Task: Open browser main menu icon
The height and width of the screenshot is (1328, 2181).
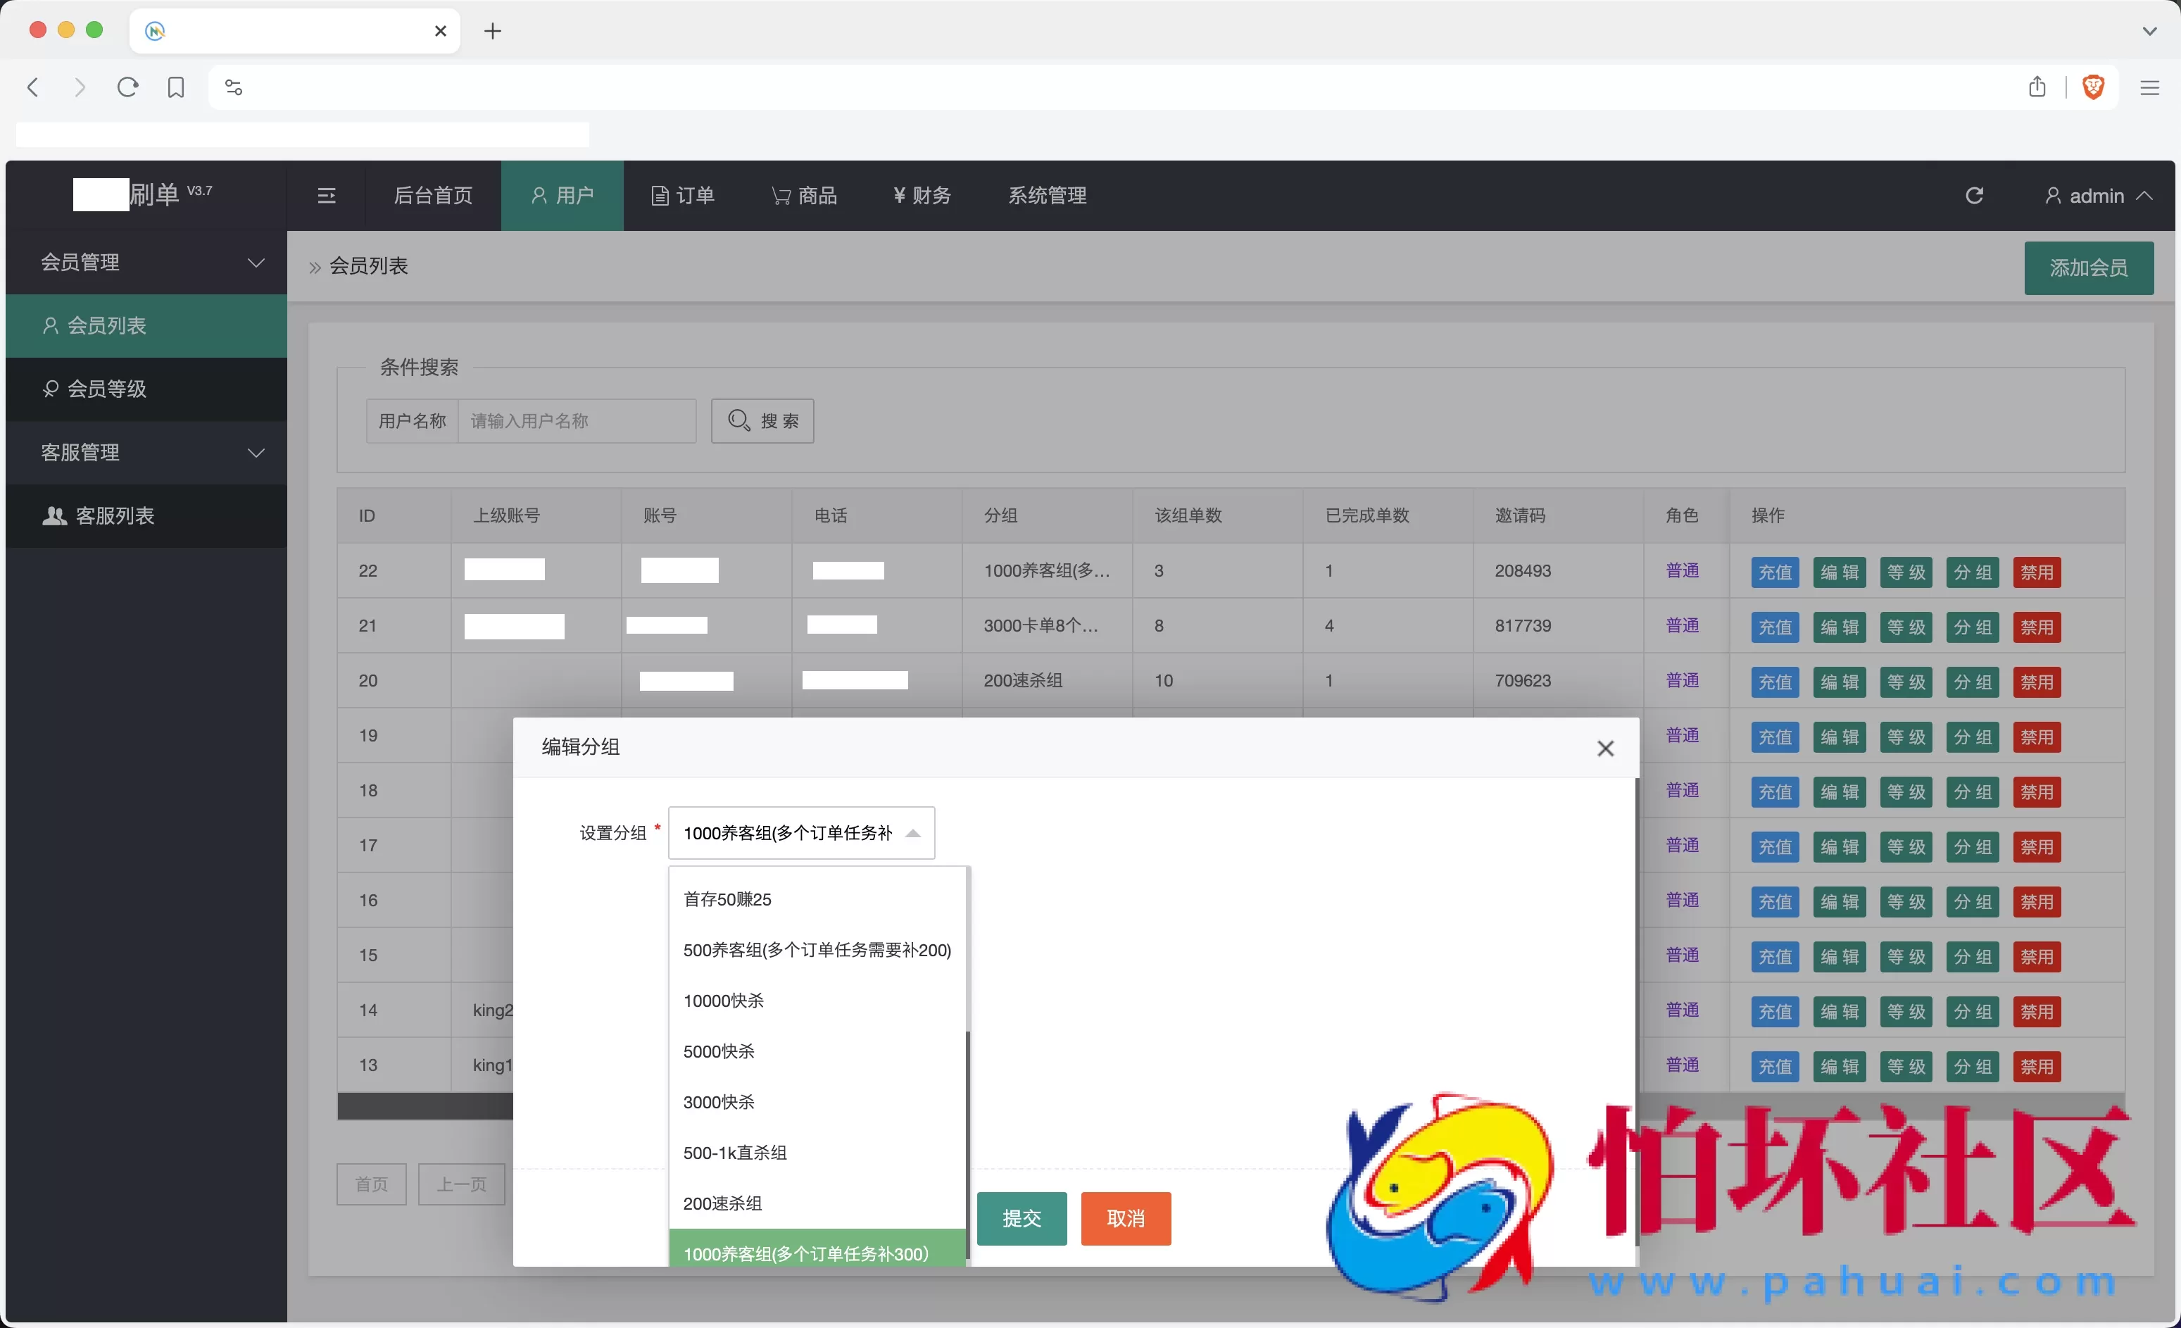Action: [2150, 87]
